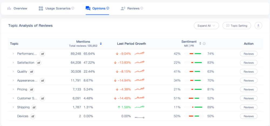This screenshot has width=270, height=126.
Task: Open Reviews for Quality row
Action: tap(249, 72)
